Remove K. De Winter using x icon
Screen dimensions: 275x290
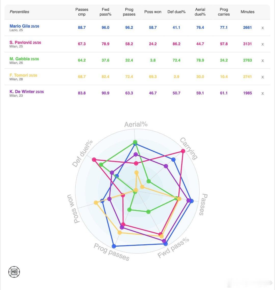point(263,93)
